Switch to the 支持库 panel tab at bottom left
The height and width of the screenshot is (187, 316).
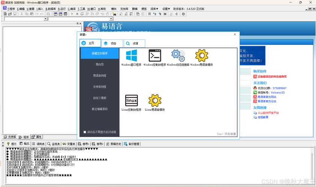[10, 137]
